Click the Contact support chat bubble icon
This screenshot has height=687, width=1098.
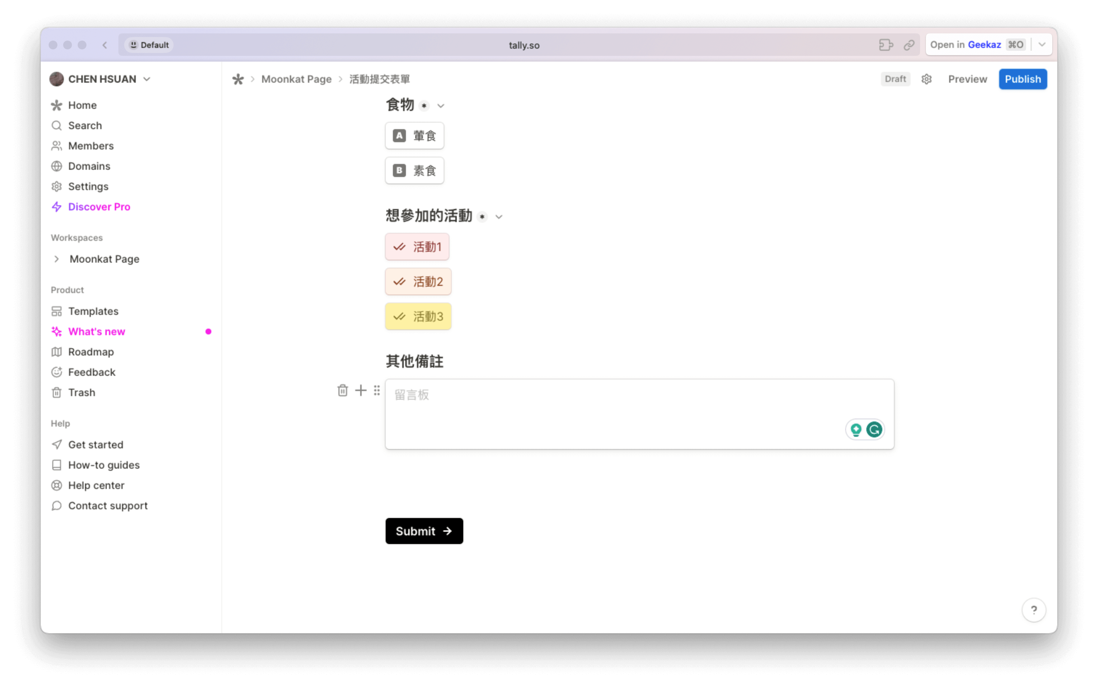click(x=56, y=506)
